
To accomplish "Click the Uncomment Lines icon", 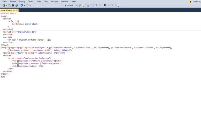I will [100, 5].
